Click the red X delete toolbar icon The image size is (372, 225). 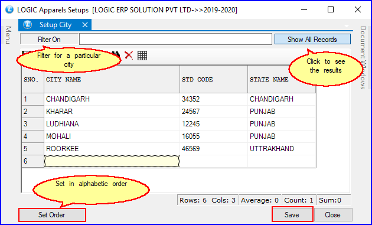129,56
